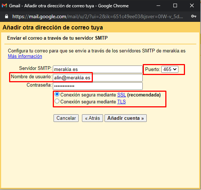Minimize the Chrome popup window

[x=158, y=5]
